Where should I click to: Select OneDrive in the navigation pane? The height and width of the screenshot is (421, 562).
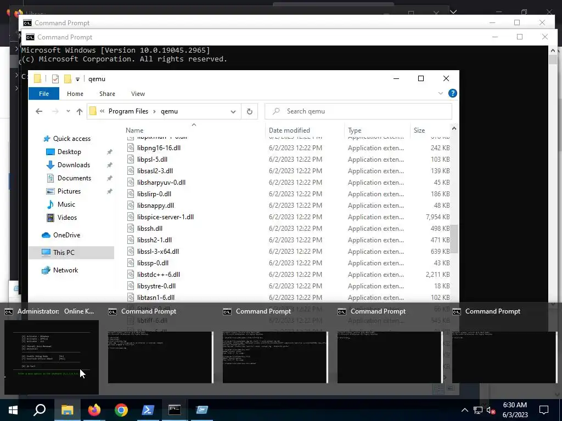coord(66,235)
